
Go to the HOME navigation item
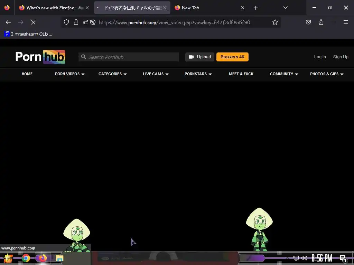point(27,74)
